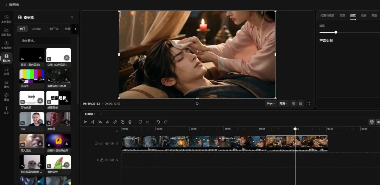The height and width of the screenshot is (185, 380).
Task: Download the 白场 white background clip
Action: [x=66, y=58]
